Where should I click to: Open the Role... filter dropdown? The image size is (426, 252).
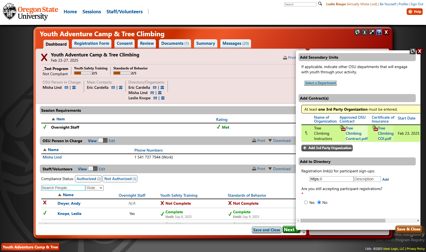coord(95,188)
